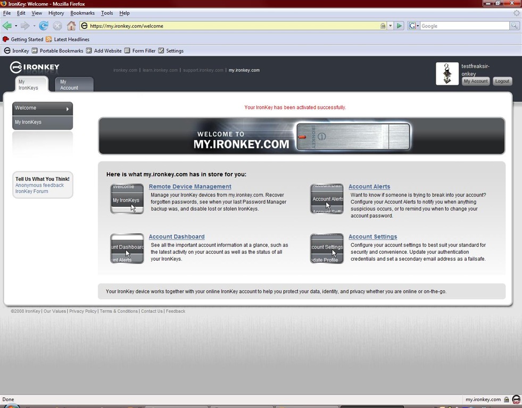Open the Remote Device Management thumbnail icon
This screenshot has width=522, height=408.
point(127,199)
